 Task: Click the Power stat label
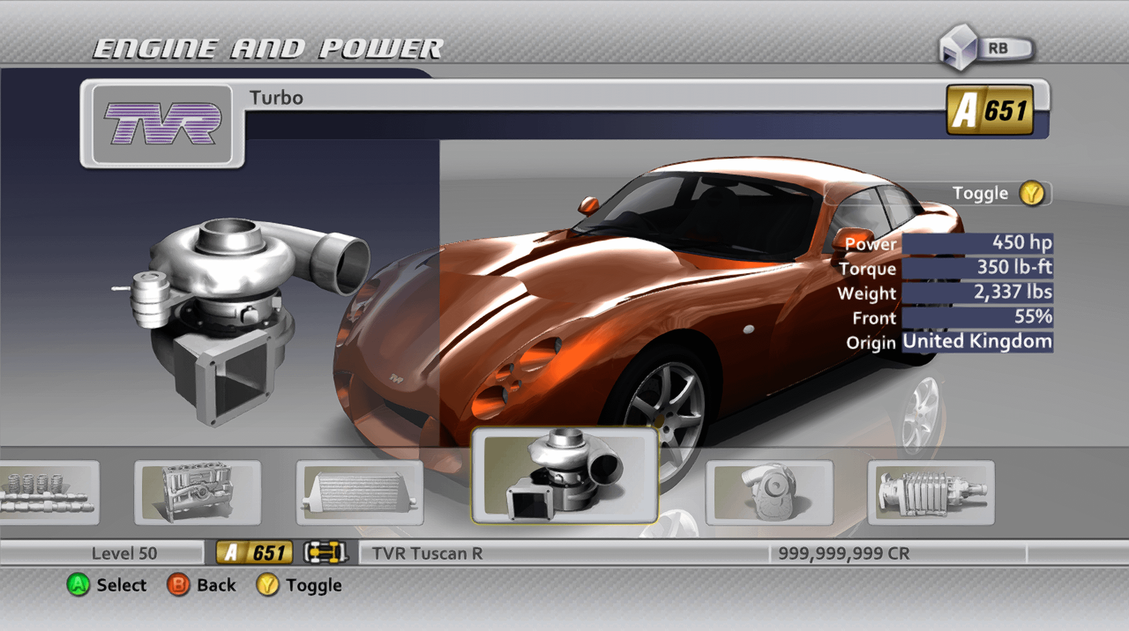(x=871, y=244)
